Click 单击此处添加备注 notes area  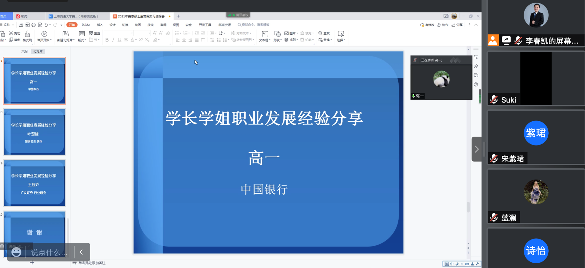pyautogui.click(x=92, y=263)
